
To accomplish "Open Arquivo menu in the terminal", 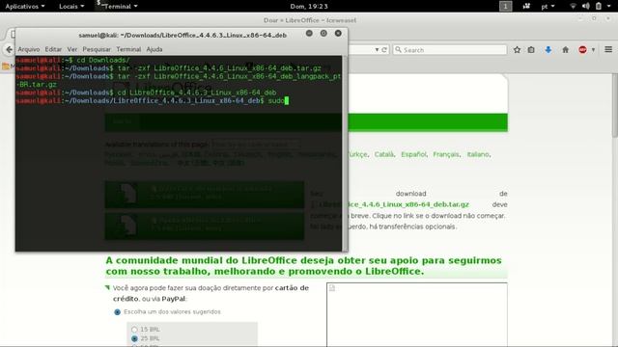I will coord(29,49).
